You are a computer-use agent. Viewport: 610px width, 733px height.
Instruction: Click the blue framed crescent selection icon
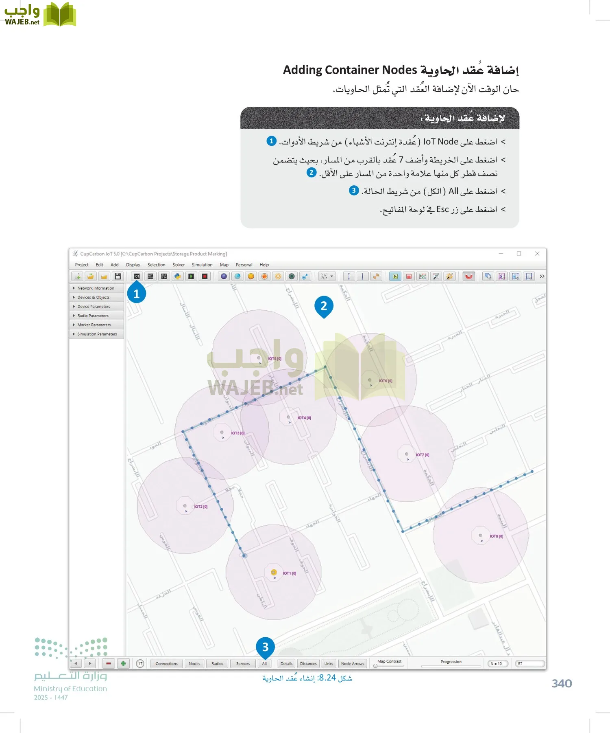tap(515, 277)
